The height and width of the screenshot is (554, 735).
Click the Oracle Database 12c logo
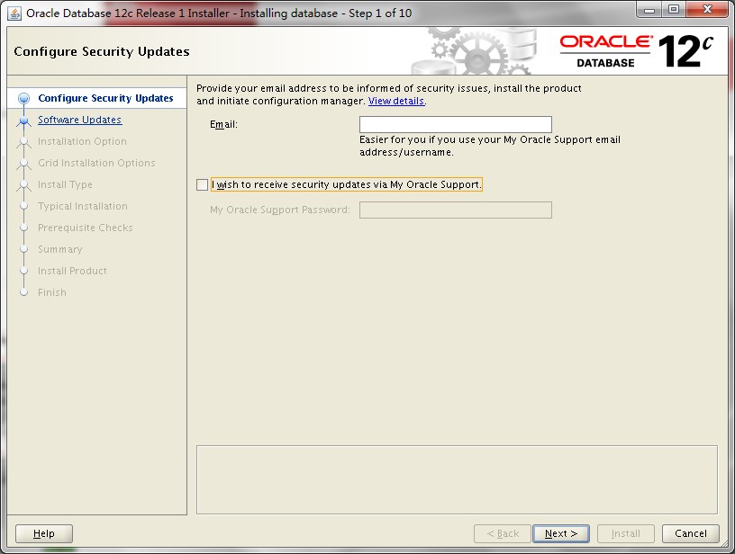click(x=636, y=51)
